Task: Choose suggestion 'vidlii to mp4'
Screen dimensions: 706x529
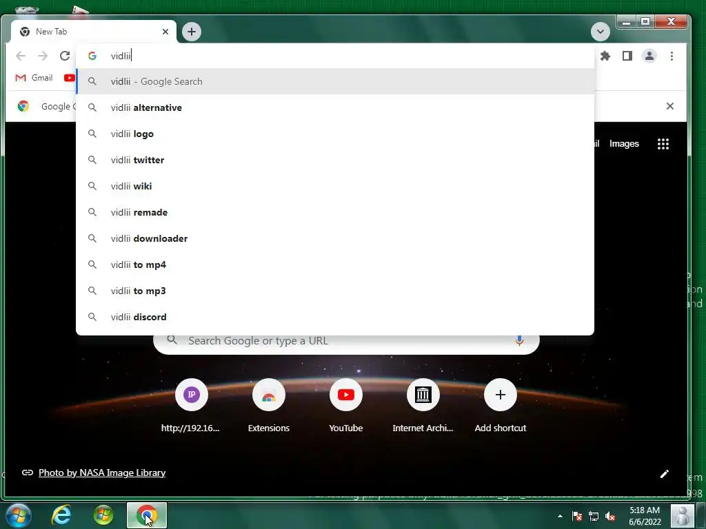Action: [335, 264]
